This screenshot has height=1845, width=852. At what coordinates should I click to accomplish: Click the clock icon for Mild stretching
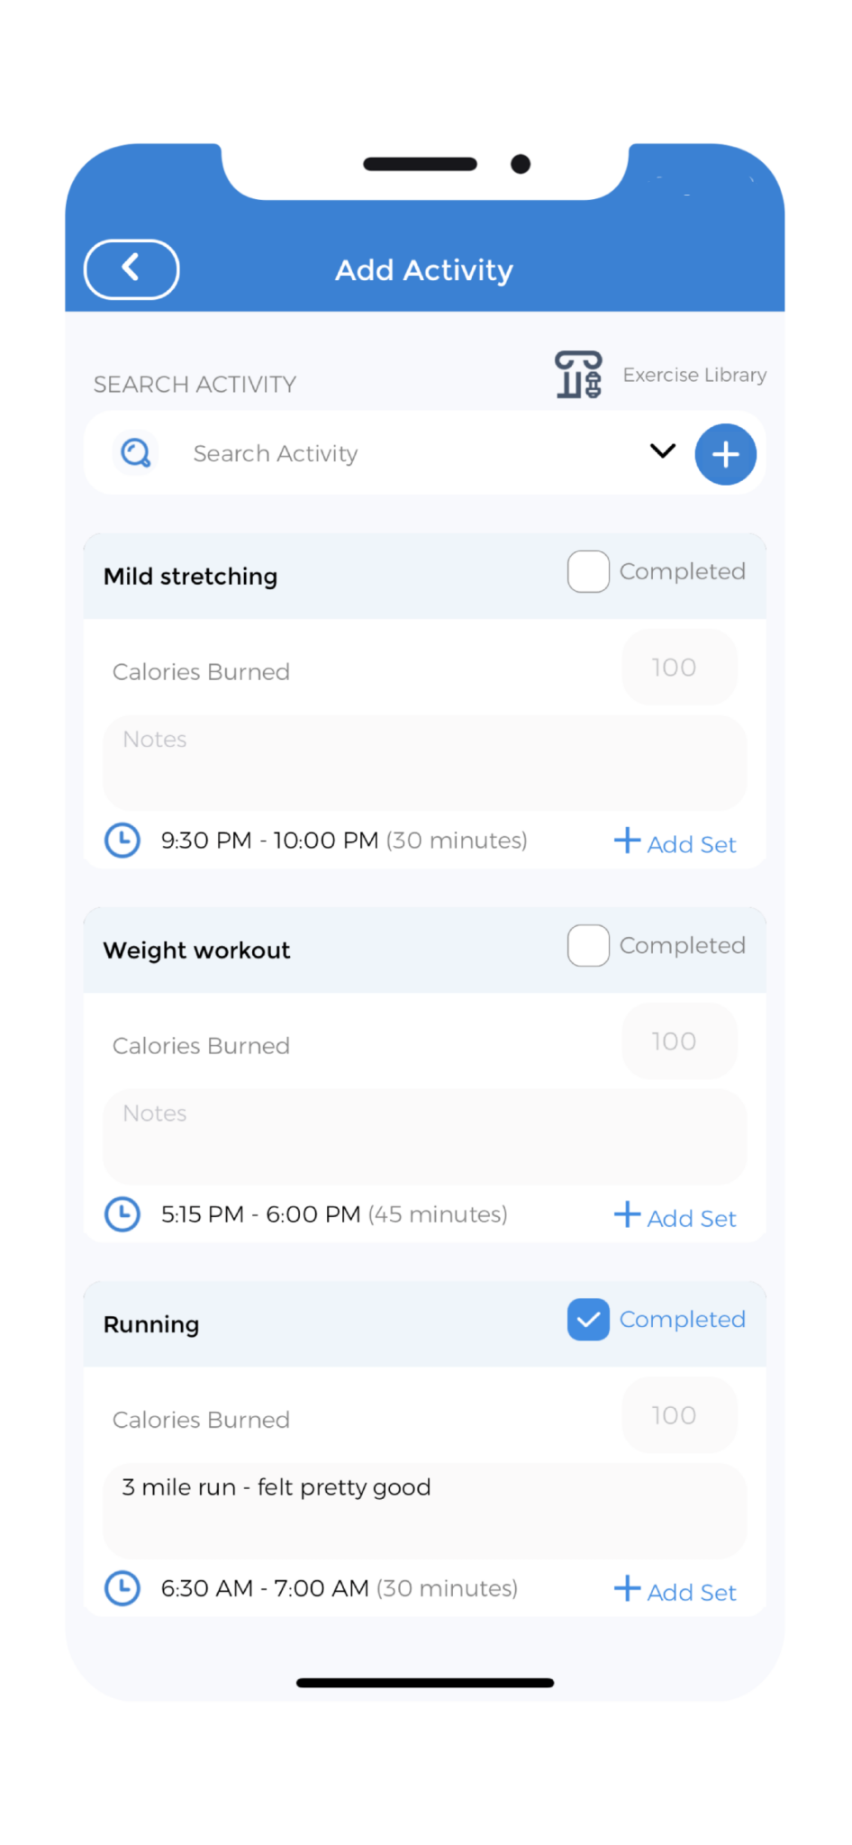pos(122,840)
